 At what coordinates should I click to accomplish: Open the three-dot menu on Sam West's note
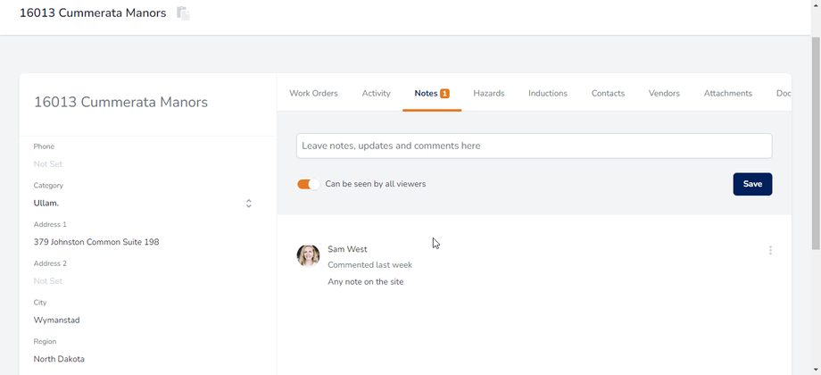click(770, 251)
